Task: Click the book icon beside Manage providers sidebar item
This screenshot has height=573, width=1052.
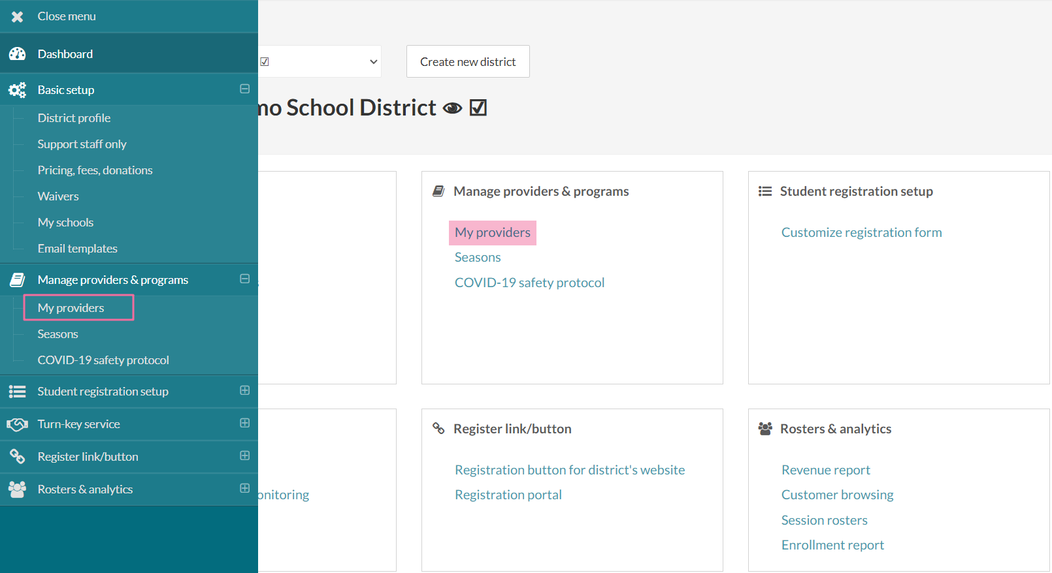Action: (x=18, y=280)
